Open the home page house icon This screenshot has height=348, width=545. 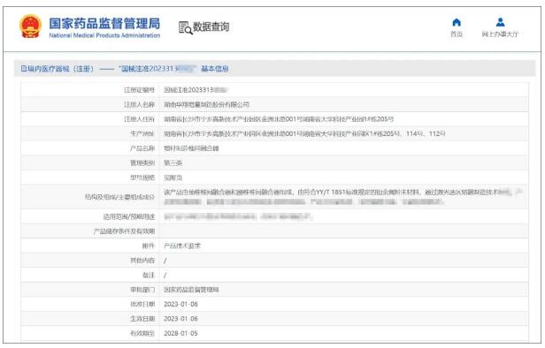pos(457,23)
